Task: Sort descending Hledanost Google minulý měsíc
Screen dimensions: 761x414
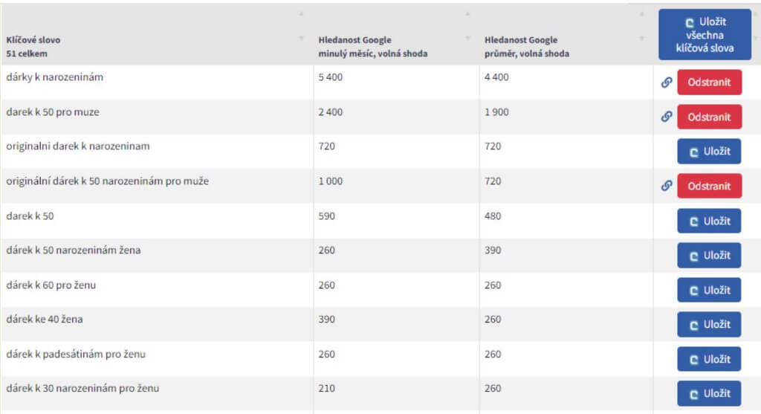Action: (468, 38)
